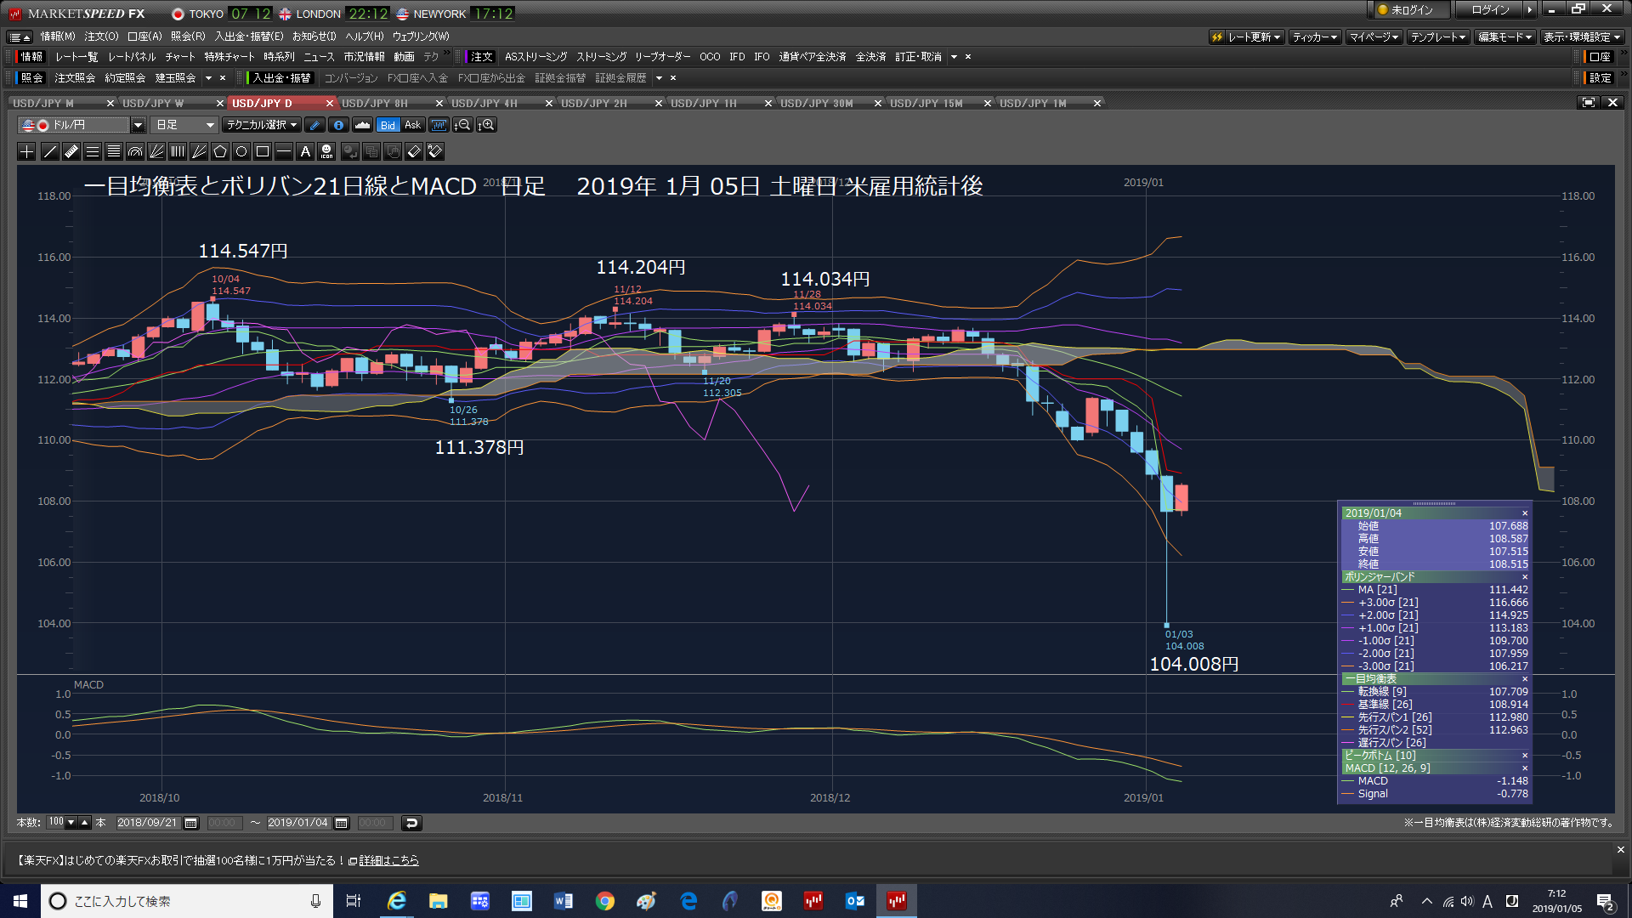This screenshot has height=918, width=1632.
Task: Click the erase-all drawings tool
Action: click(435, 151)
